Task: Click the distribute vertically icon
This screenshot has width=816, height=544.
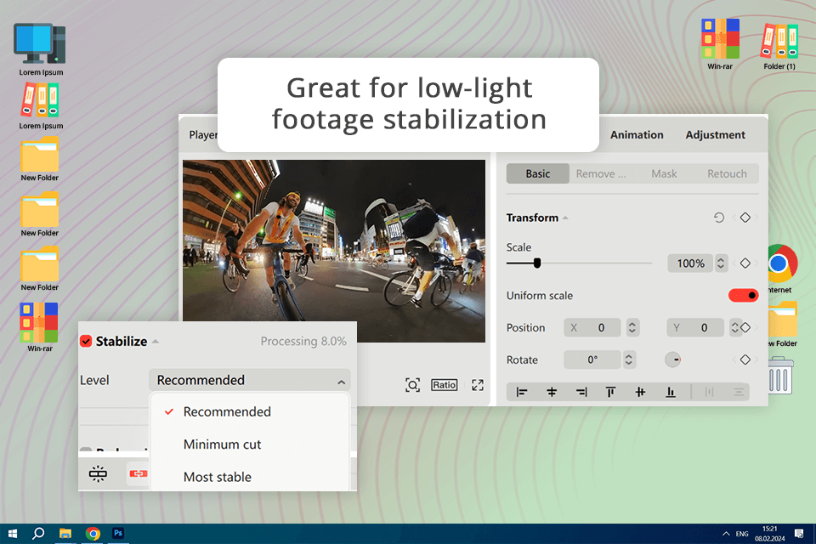Action: 739,392
